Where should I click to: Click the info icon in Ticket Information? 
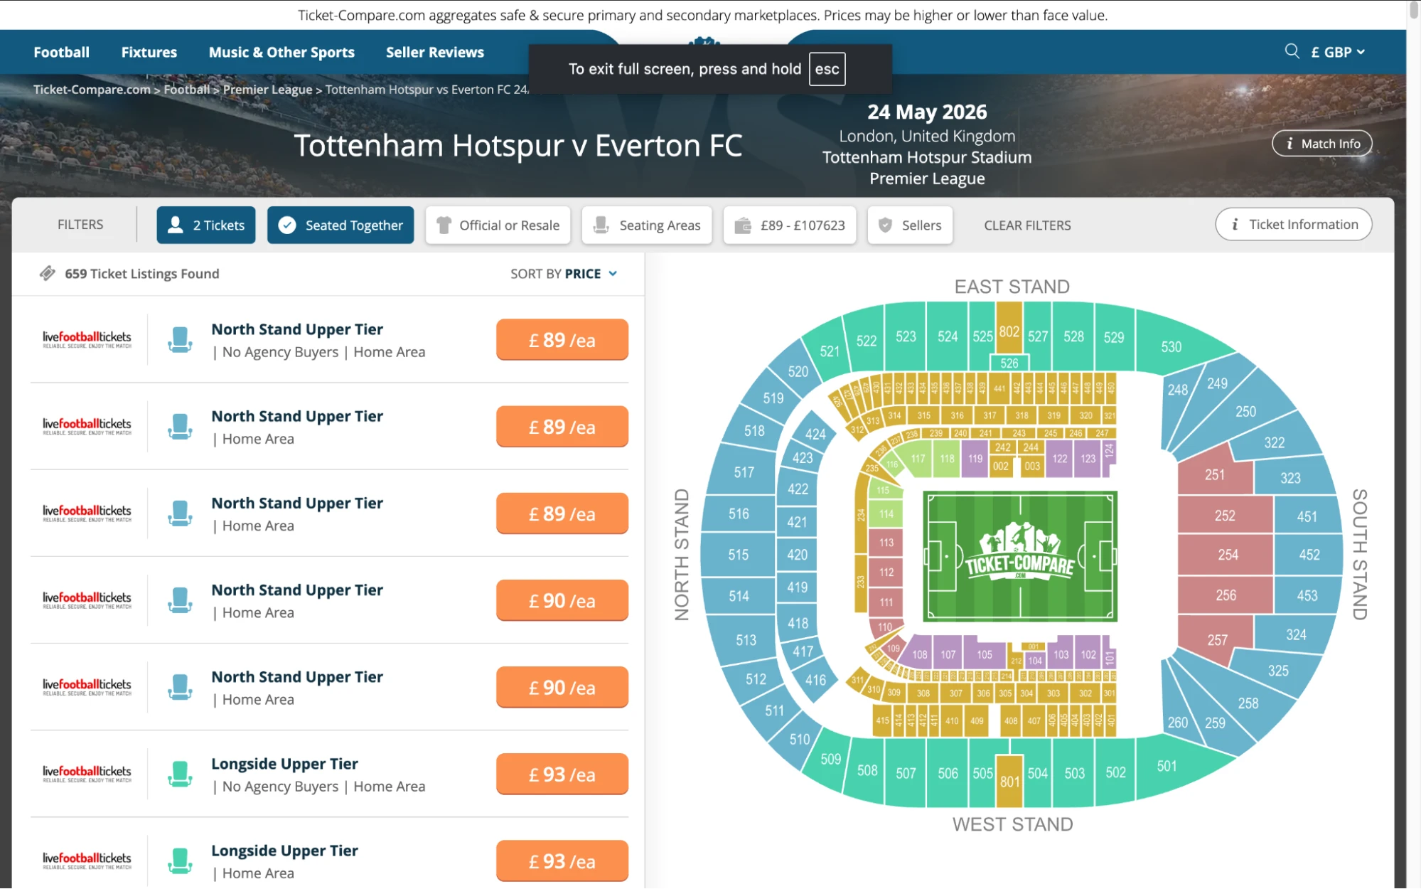click(x=1235, y=224)
